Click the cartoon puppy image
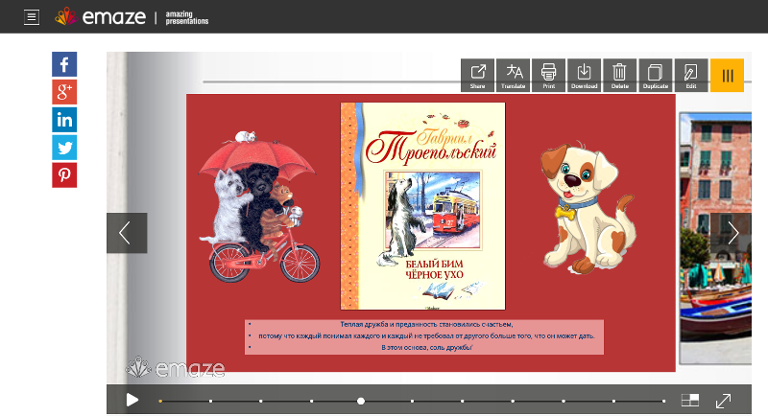Screen dimensions: 768x416 [588, 207]
